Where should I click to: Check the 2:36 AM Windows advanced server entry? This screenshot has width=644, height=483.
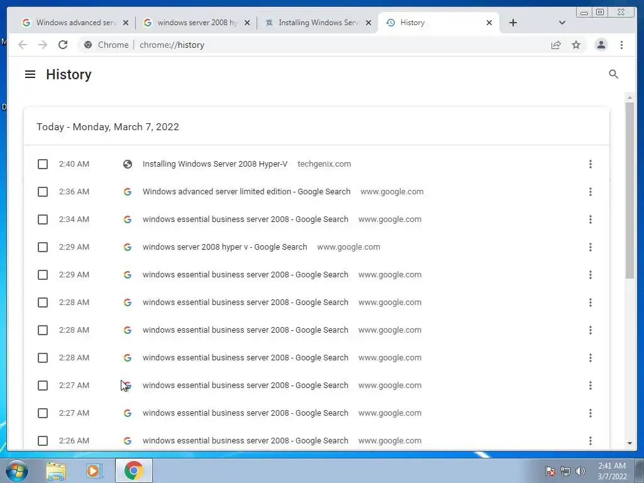click(x=43, y=192)
